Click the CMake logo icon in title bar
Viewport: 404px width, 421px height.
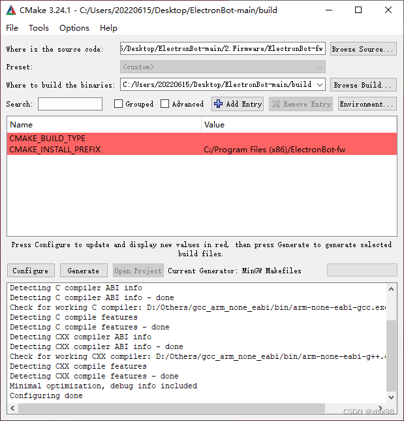(x=10, y=10)
